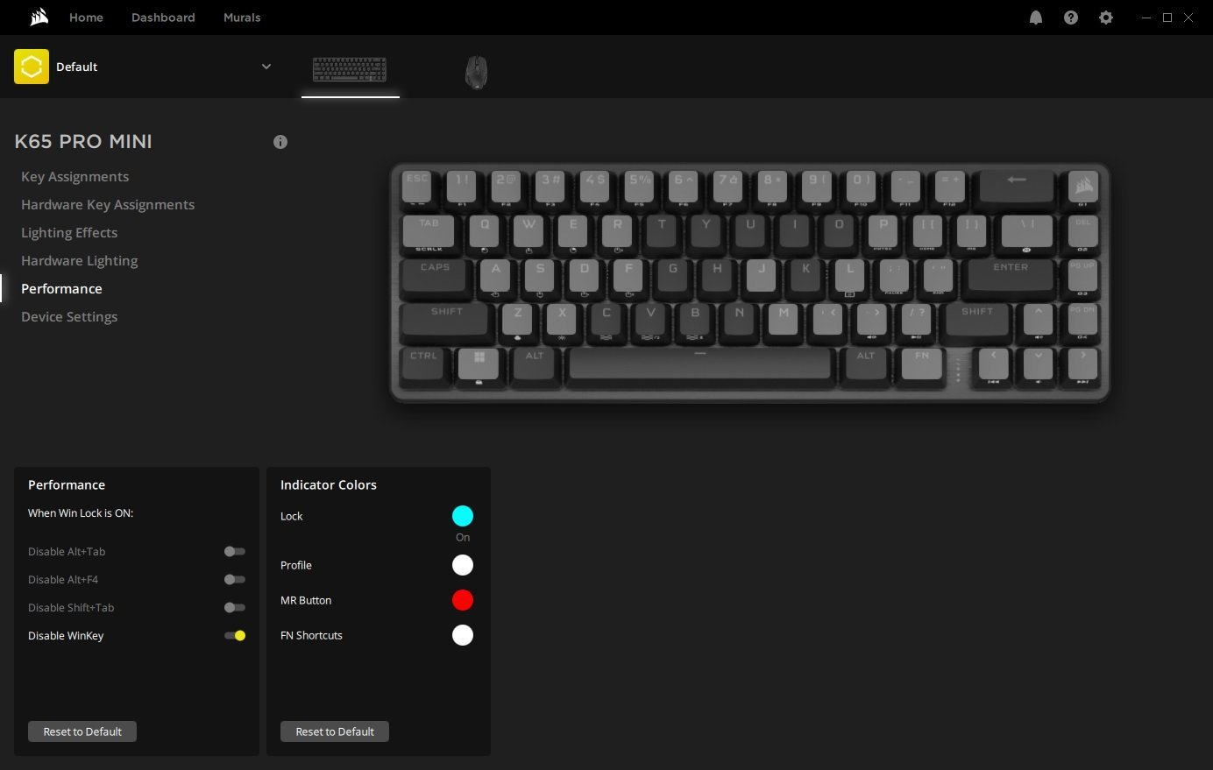The height and width of the screenshot is (770, 1213).
Task: Change the white Profile indicator color
Action: (x=463, y=565)
